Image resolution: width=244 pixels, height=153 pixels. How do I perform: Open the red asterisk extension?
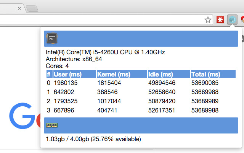pyautogui.click(x=220, y=20)
